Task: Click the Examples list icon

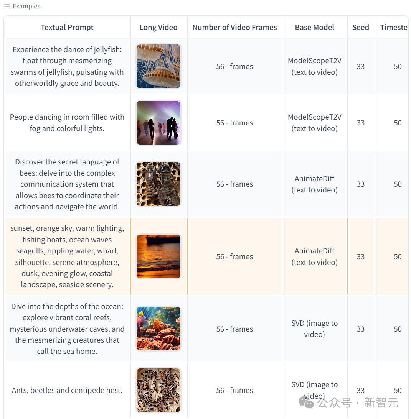Action: click(7, 6)
